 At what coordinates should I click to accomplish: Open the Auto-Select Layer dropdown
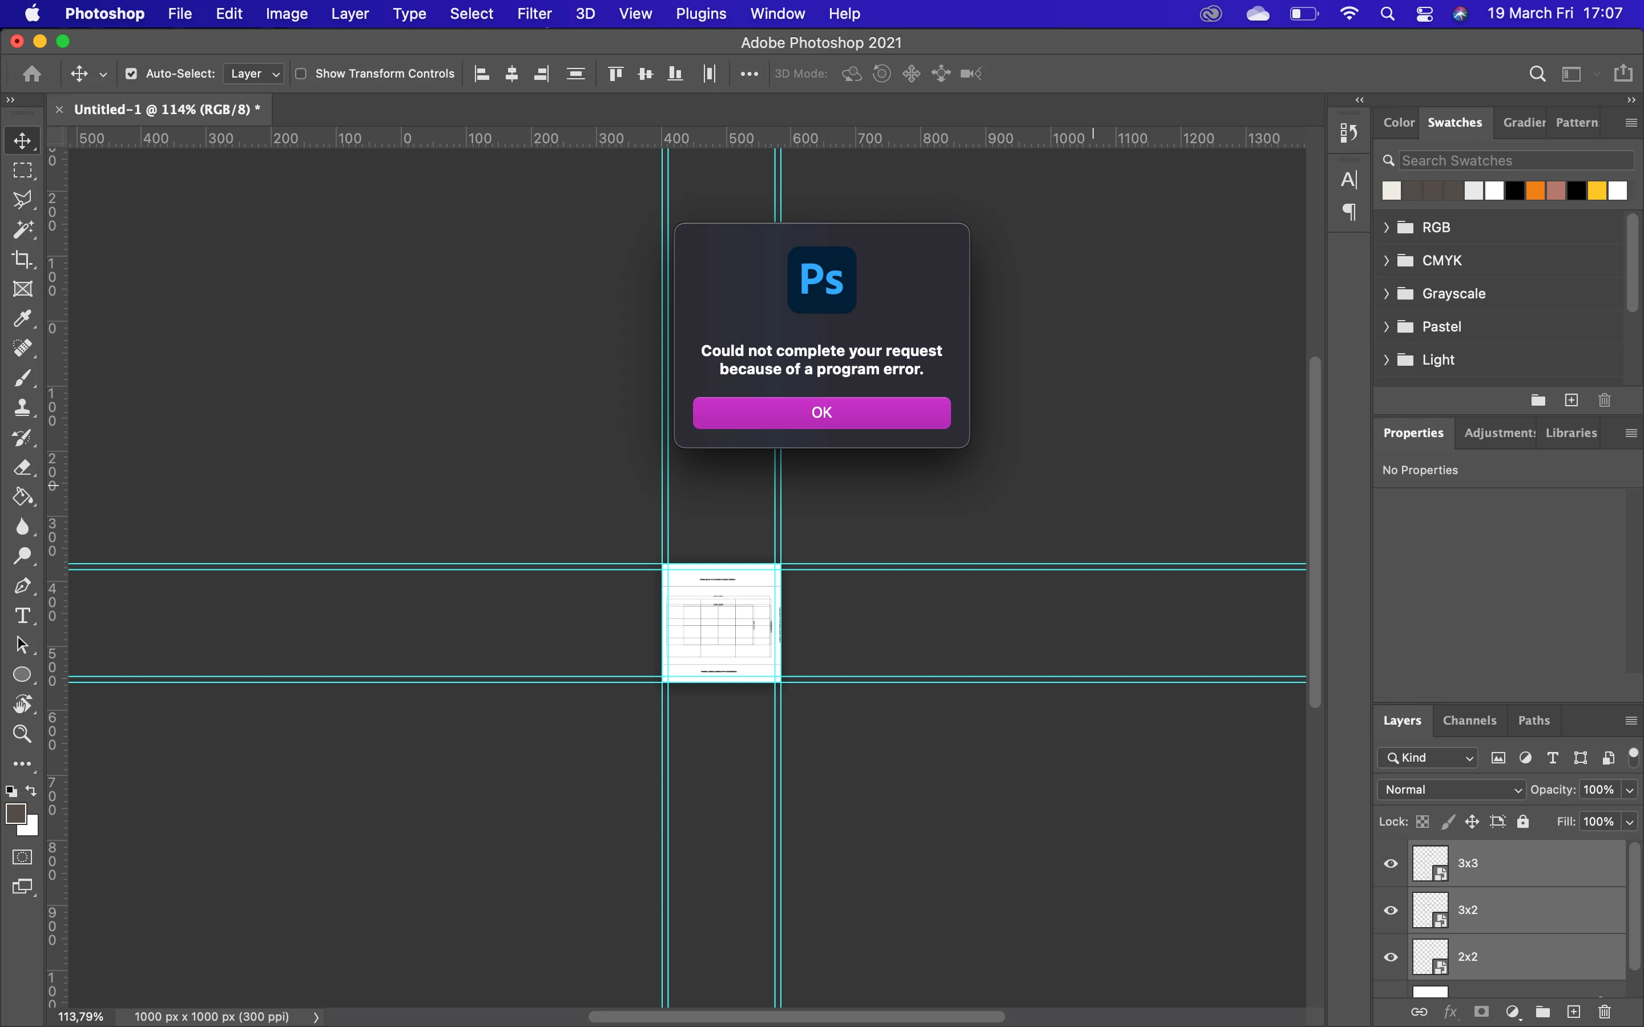(254, 74)
